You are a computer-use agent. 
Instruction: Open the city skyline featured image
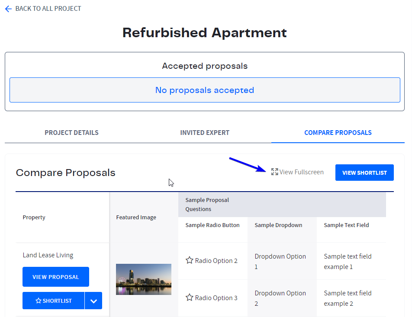(144, 279)
